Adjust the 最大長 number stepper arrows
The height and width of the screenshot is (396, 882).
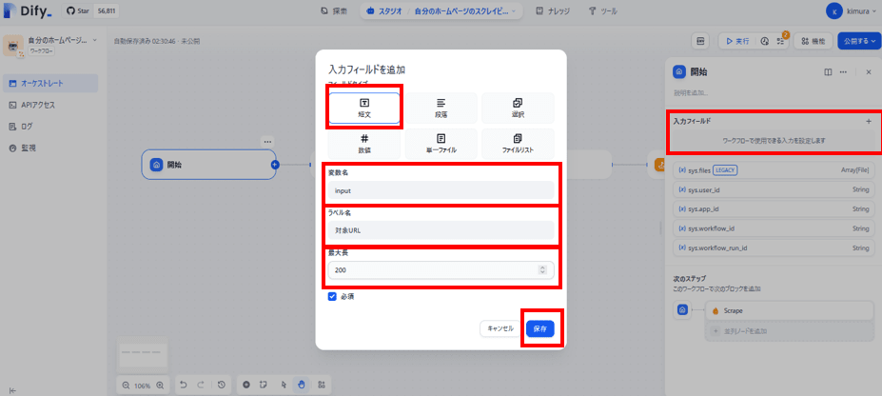coord(543,270)
